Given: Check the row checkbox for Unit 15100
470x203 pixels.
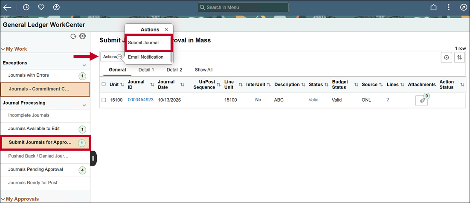Looking at the screenshot, I should tap(104, 100).
